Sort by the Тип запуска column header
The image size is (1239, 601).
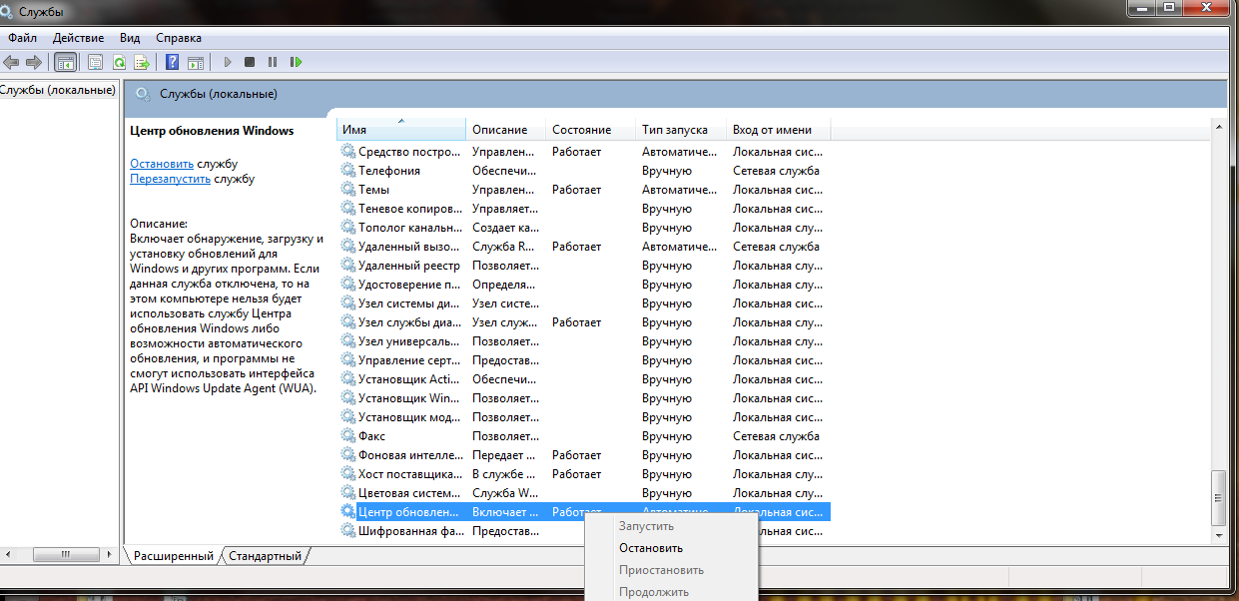[681, 130]
